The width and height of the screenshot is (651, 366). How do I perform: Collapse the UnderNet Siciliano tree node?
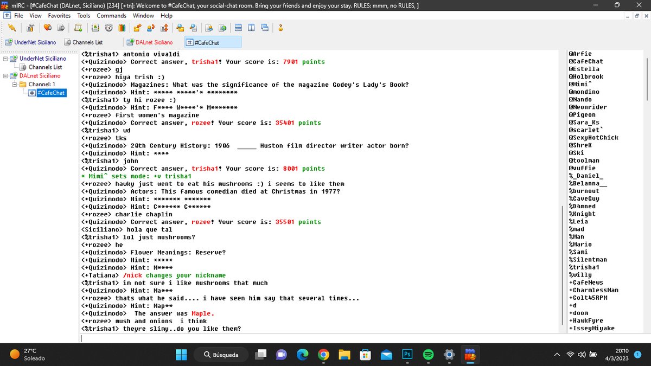[x=5, y=59]
